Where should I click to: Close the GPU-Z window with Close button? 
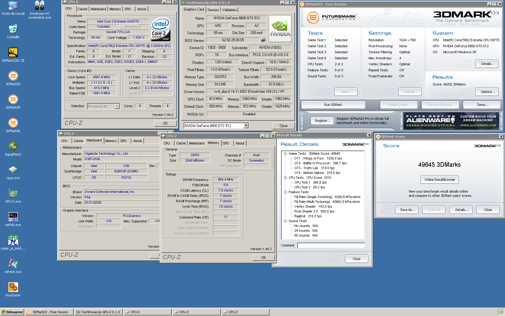(x=283, y=125)
